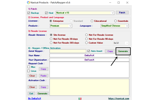Image resolution: width=157 pixels, height=100 pixels.
Task: Maximize the Patch/Keygen window
Action: coord(119,2)
